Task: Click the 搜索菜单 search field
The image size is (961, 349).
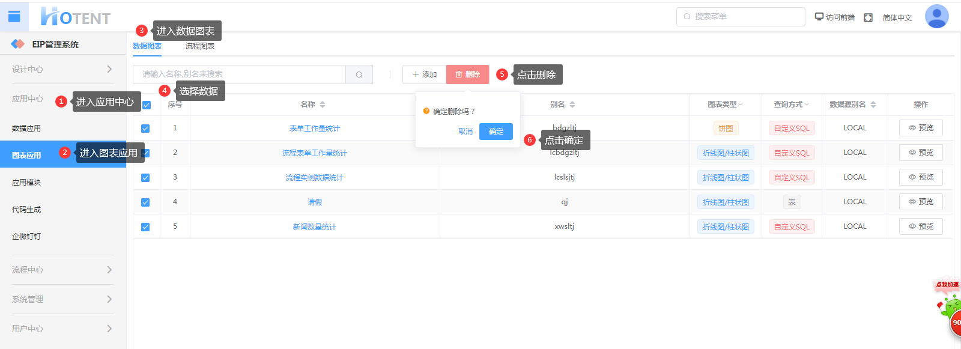Action: pos(741,17)
